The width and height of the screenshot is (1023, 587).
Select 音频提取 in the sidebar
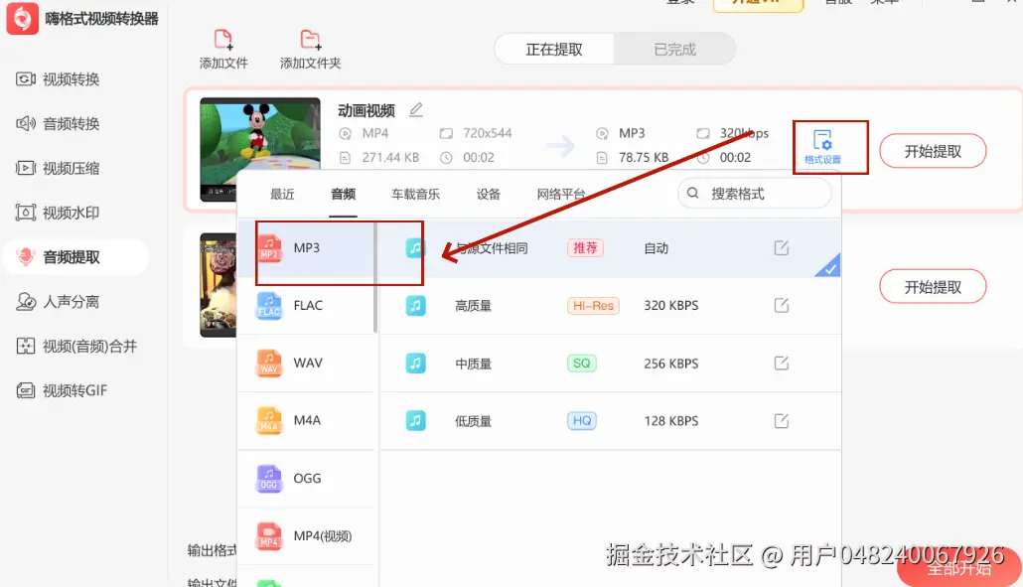pos(75,257)
